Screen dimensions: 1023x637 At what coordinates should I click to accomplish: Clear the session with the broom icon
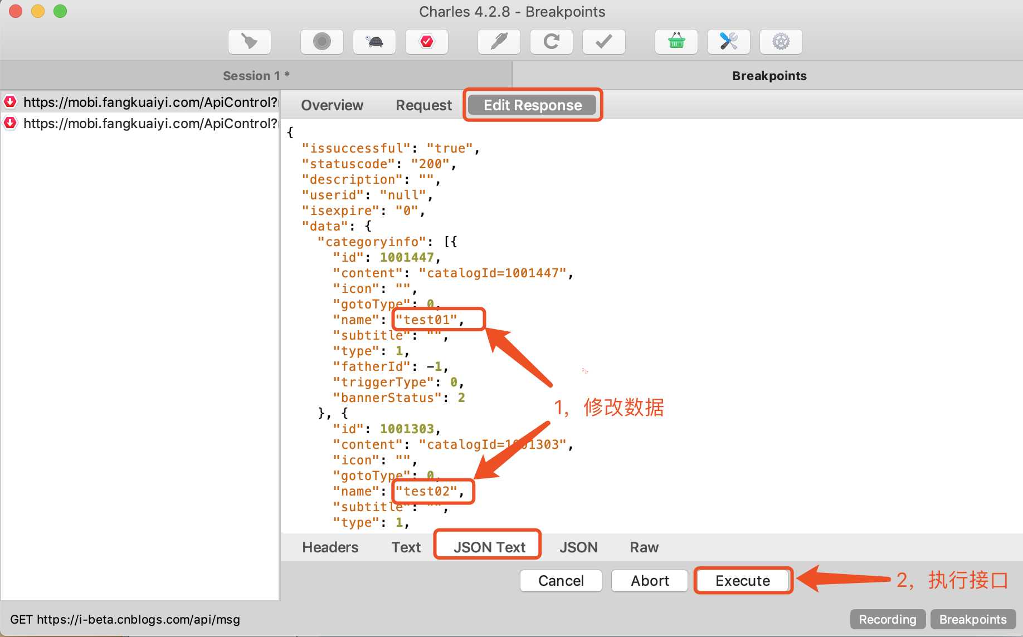(250, 42)
